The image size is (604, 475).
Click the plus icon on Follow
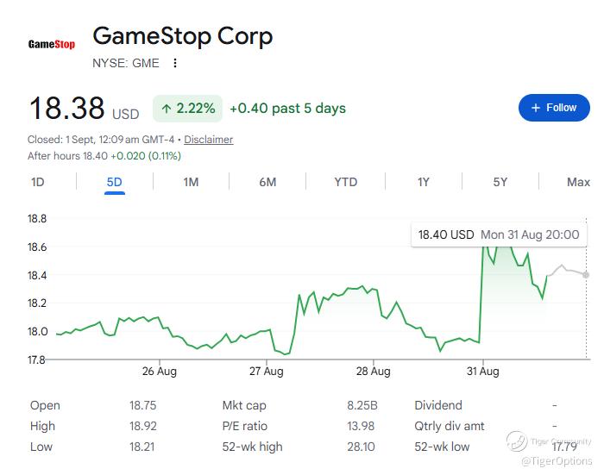(x=536, y=108)
